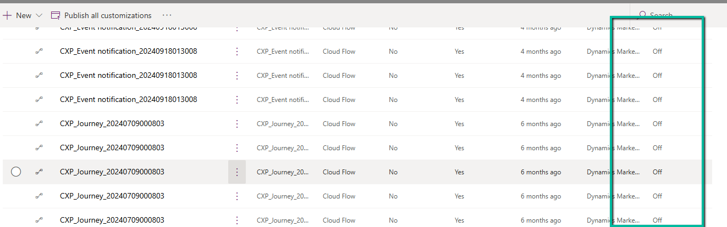Screen dimensions: 727x227
Task: Open more options for the last CXP_Event notification row
Action: click(237, 99)
